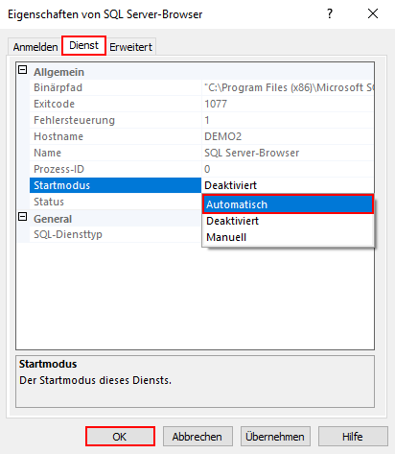
Task: Pick Manuell from the dropdown list
Action: (288, 237)
